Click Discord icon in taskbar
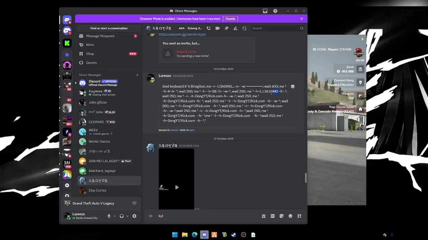Viewport: 428px width, 240px height. click(x=204, y=235)
